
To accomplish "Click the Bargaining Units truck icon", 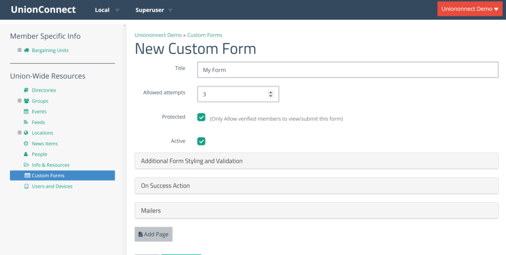I will point(26,50).
